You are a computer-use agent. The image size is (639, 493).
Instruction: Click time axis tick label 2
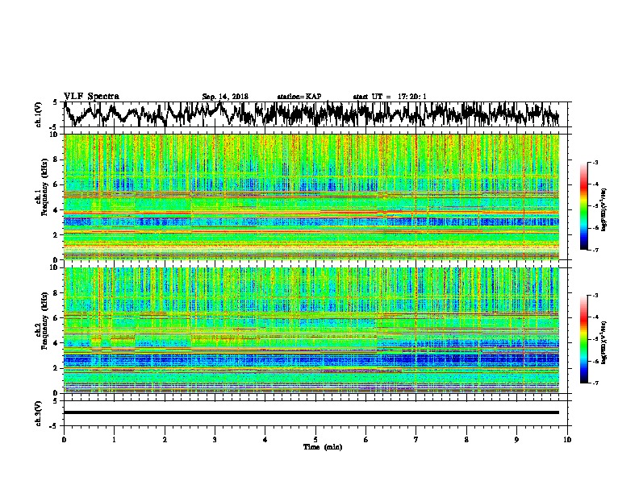coord(165,439)
